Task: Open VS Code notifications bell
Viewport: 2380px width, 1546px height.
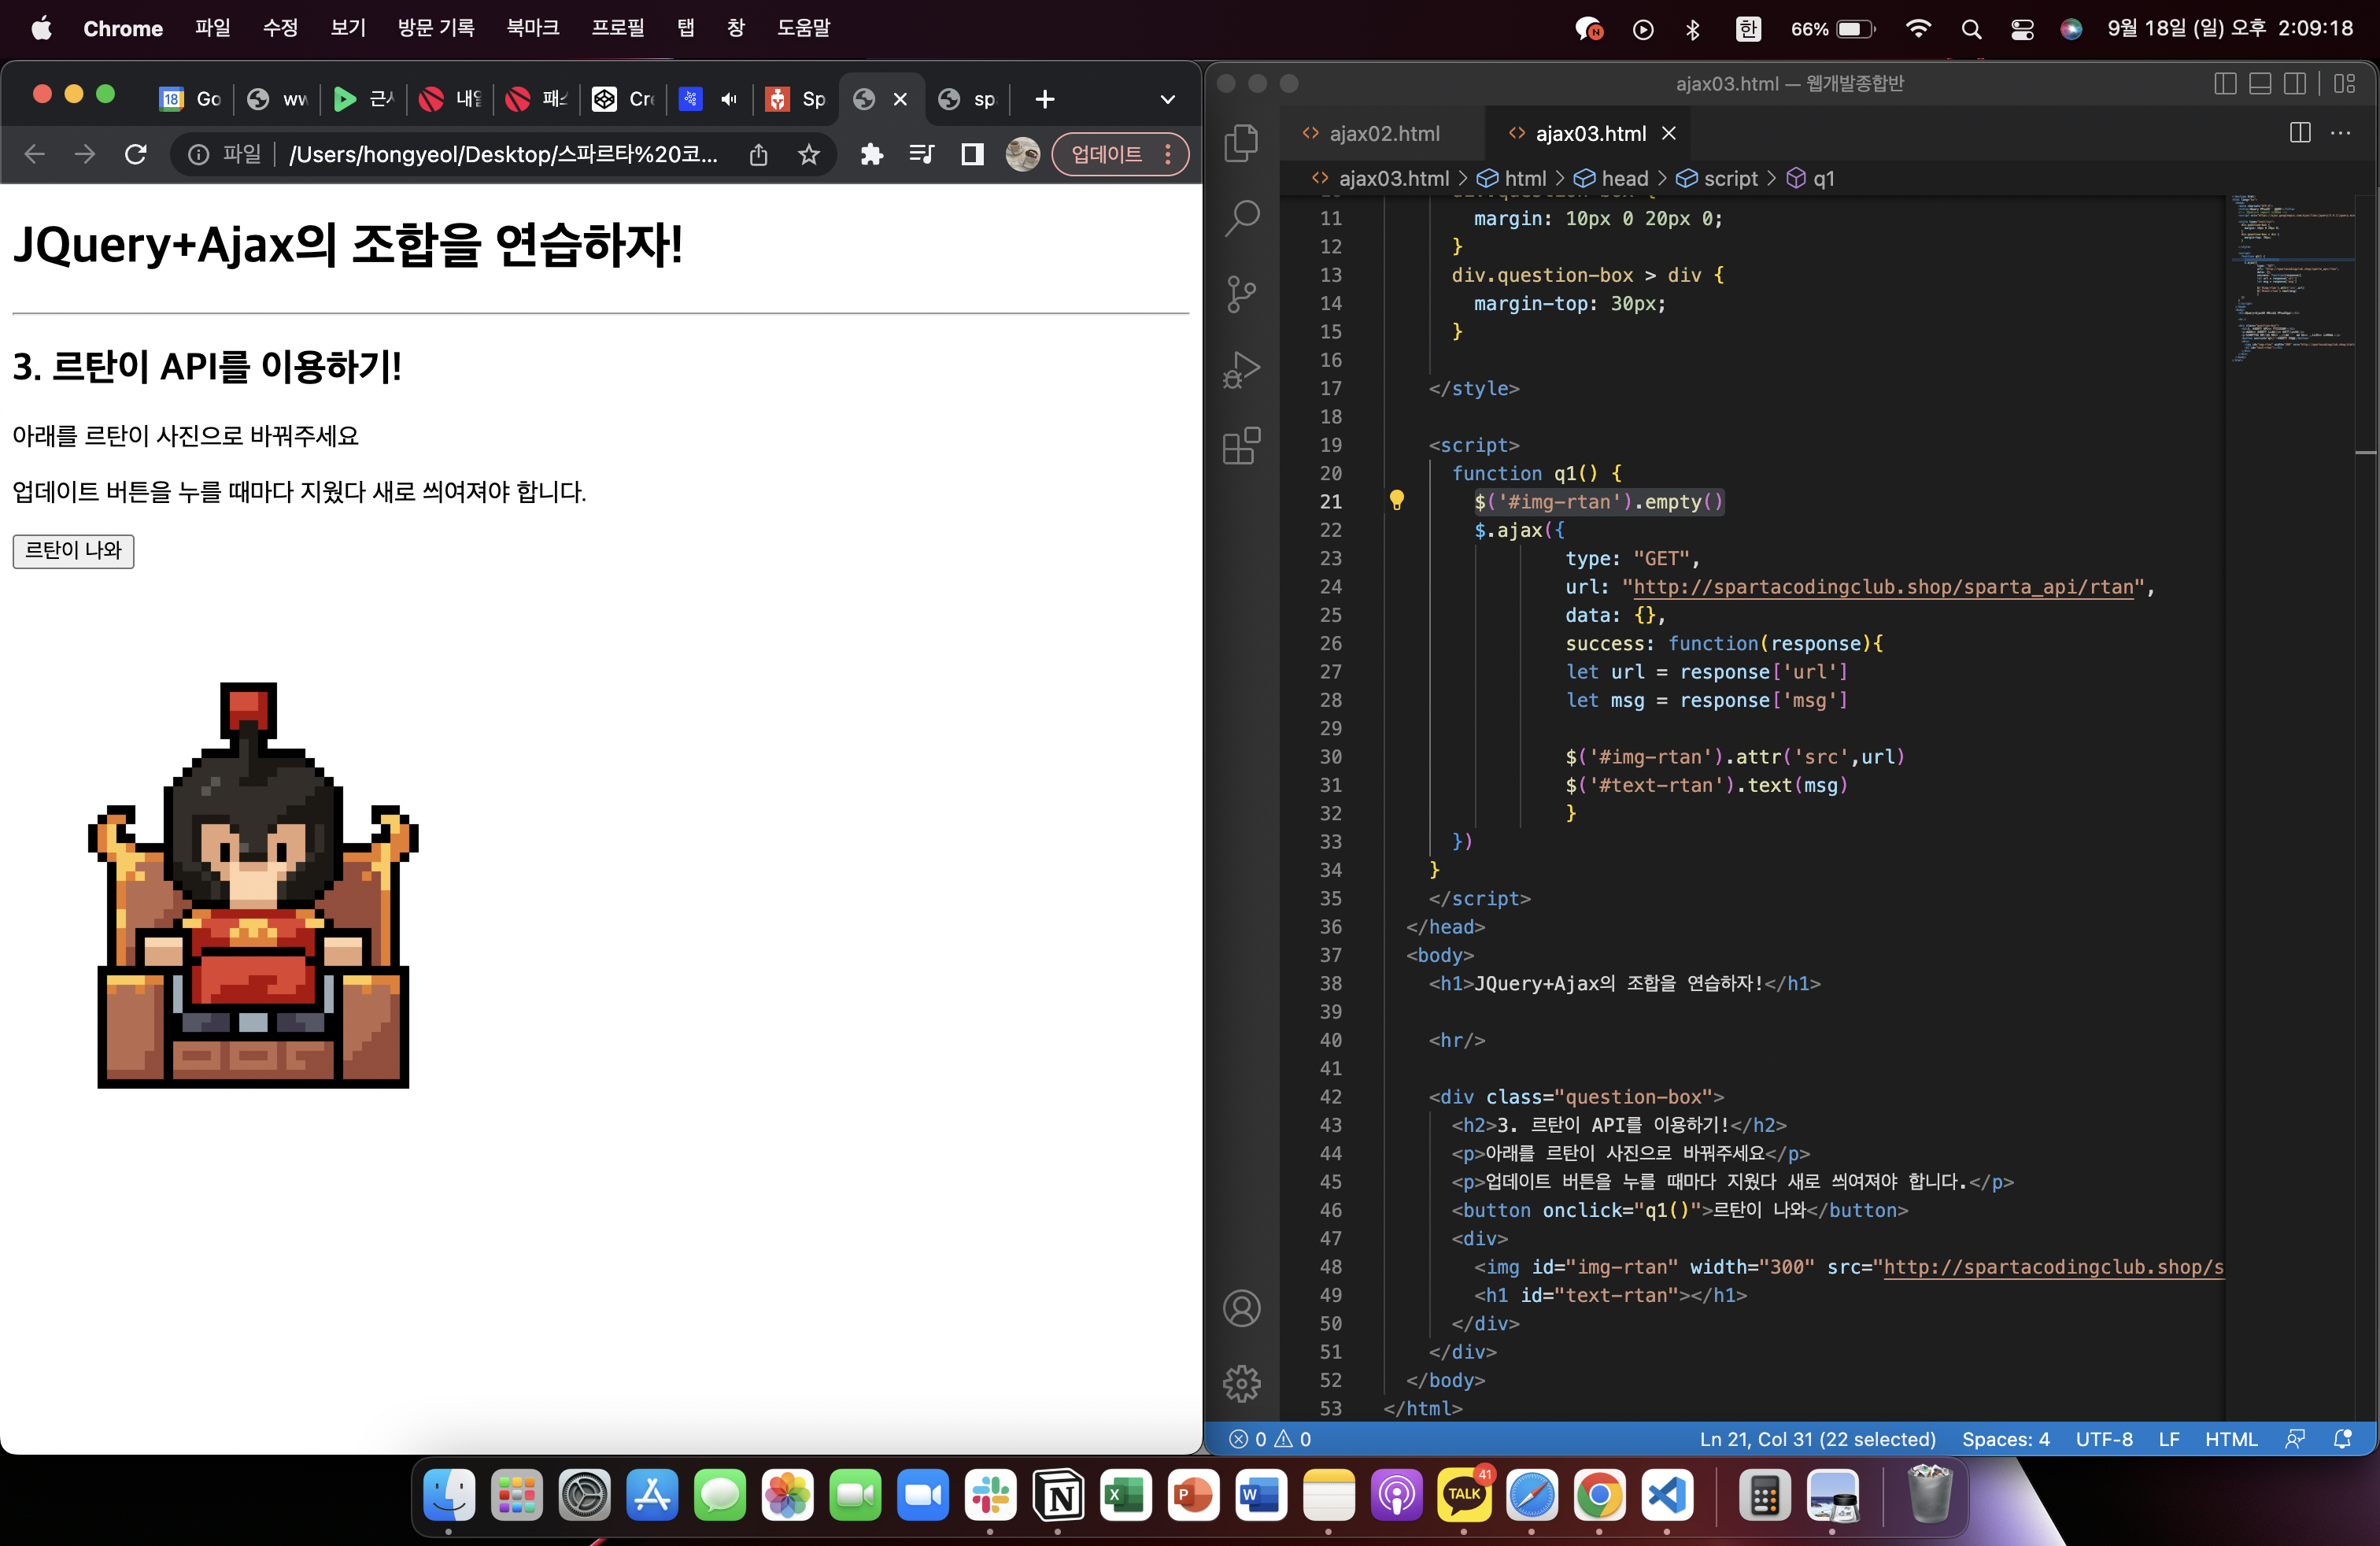Action: (x=2342, y=1439)
